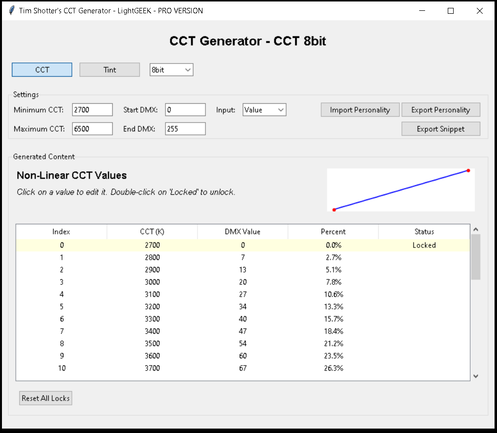Image resolution: width=497 pixels, height=433 pixels.
Task: Click Import Personality button
Action: 360,110
